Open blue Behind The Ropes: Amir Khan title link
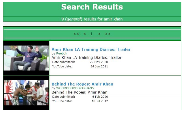 point(82,84)
